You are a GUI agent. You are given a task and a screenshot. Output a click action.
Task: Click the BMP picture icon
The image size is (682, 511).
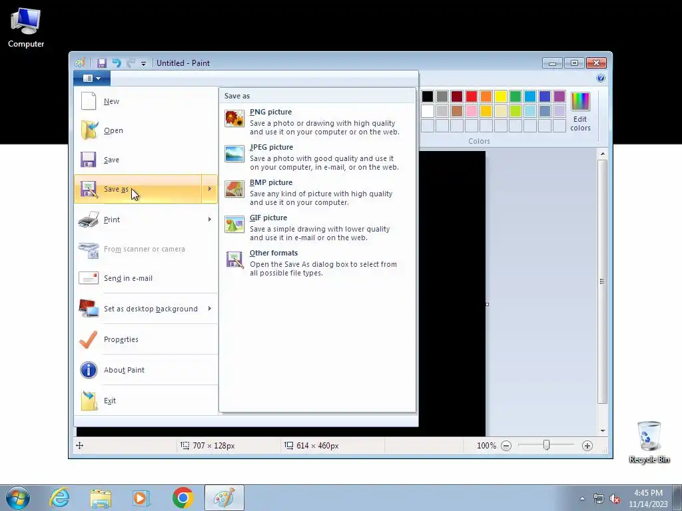tap(234, 189)
